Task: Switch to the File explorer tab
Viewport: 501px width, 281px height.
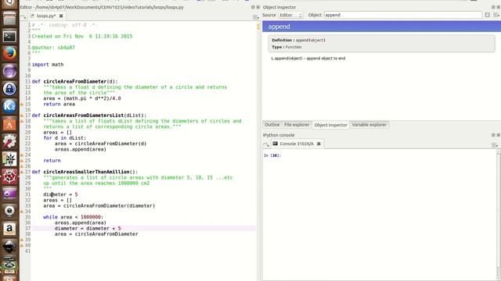Action: [x=297, y=125]
